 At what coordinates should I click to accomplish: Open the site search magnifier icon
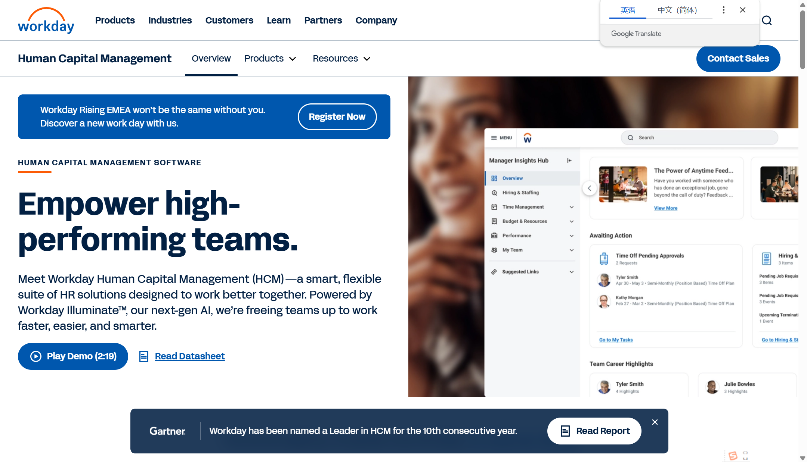coord(767,21)
